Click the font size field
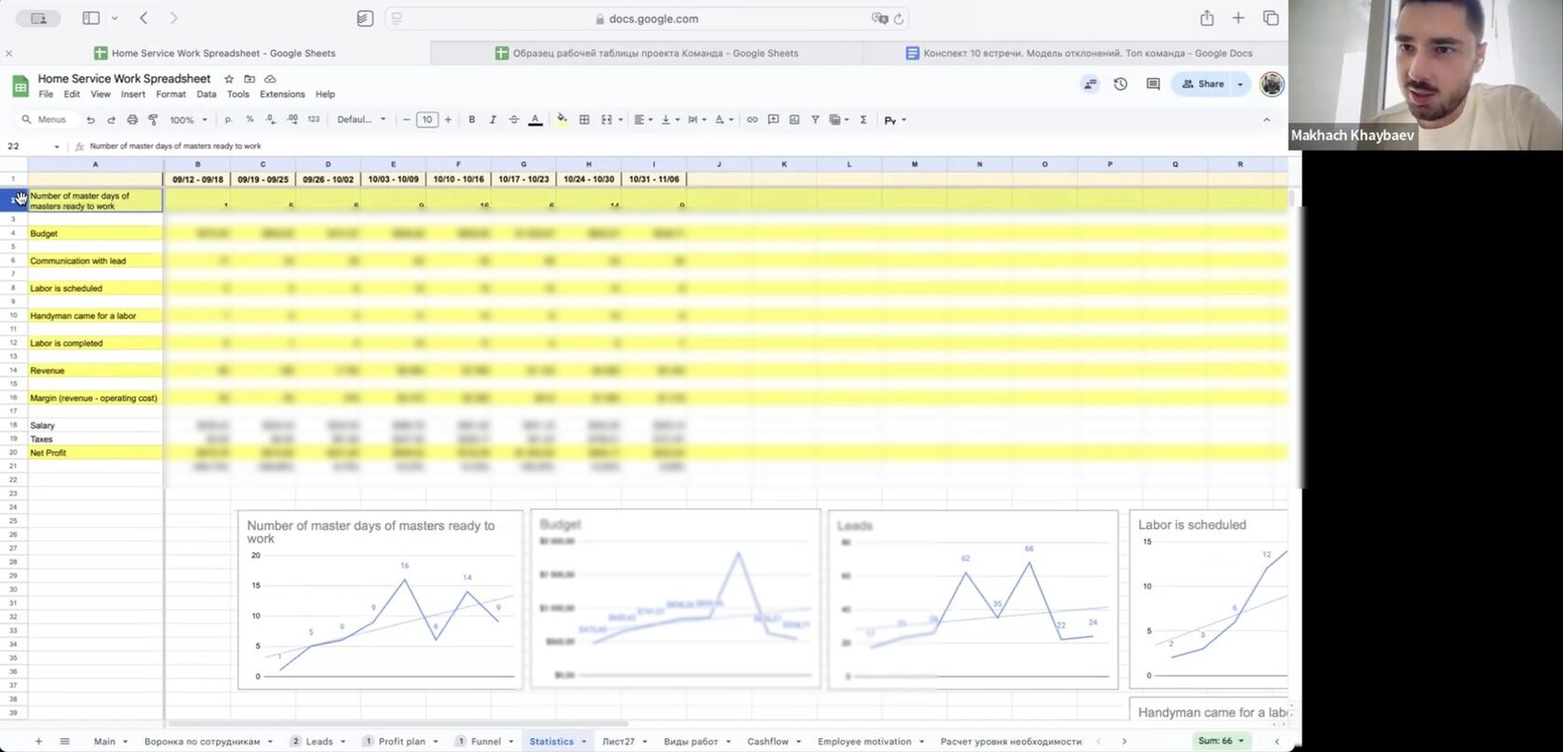The height and width of the screenshot is (752, 1563). (x=427, y=120)
